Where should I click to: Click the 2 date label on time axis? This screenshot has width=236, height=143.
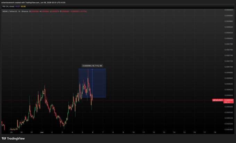coord(52,132)
